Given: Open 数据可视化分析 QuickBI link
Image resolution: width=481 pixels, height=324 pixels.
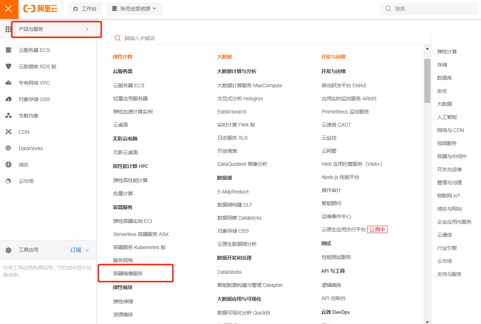Looking at the screenshot, I should coord(244,313).
